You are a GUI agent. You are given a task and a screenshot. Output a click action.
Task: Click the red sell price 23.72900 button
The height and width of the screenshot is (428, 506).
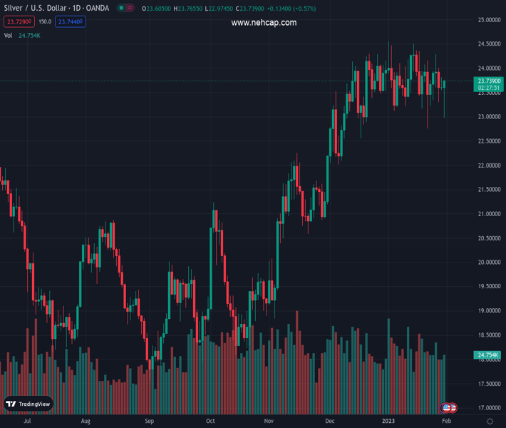coord(17,22)
